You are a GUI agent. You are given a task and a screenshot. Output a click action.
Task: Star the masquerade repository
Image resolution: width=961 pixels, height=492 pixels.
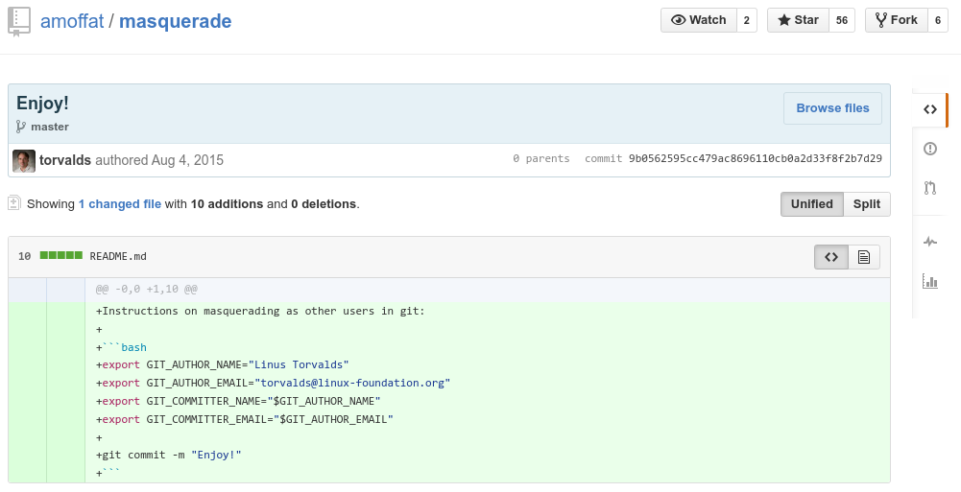(798, 20)
